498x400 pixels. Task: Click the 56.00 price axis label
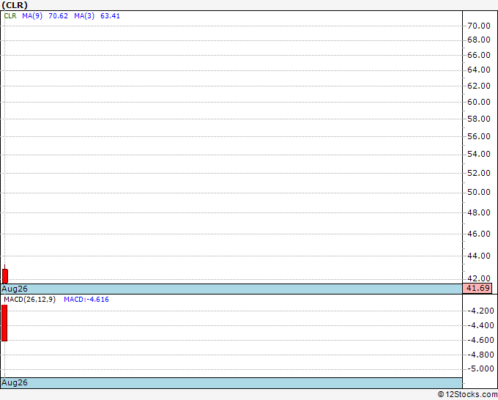click(x=479, y=136)
